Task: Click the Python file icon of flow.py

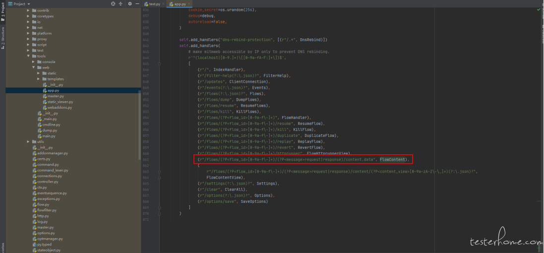Action: click(x=34, y=204)
